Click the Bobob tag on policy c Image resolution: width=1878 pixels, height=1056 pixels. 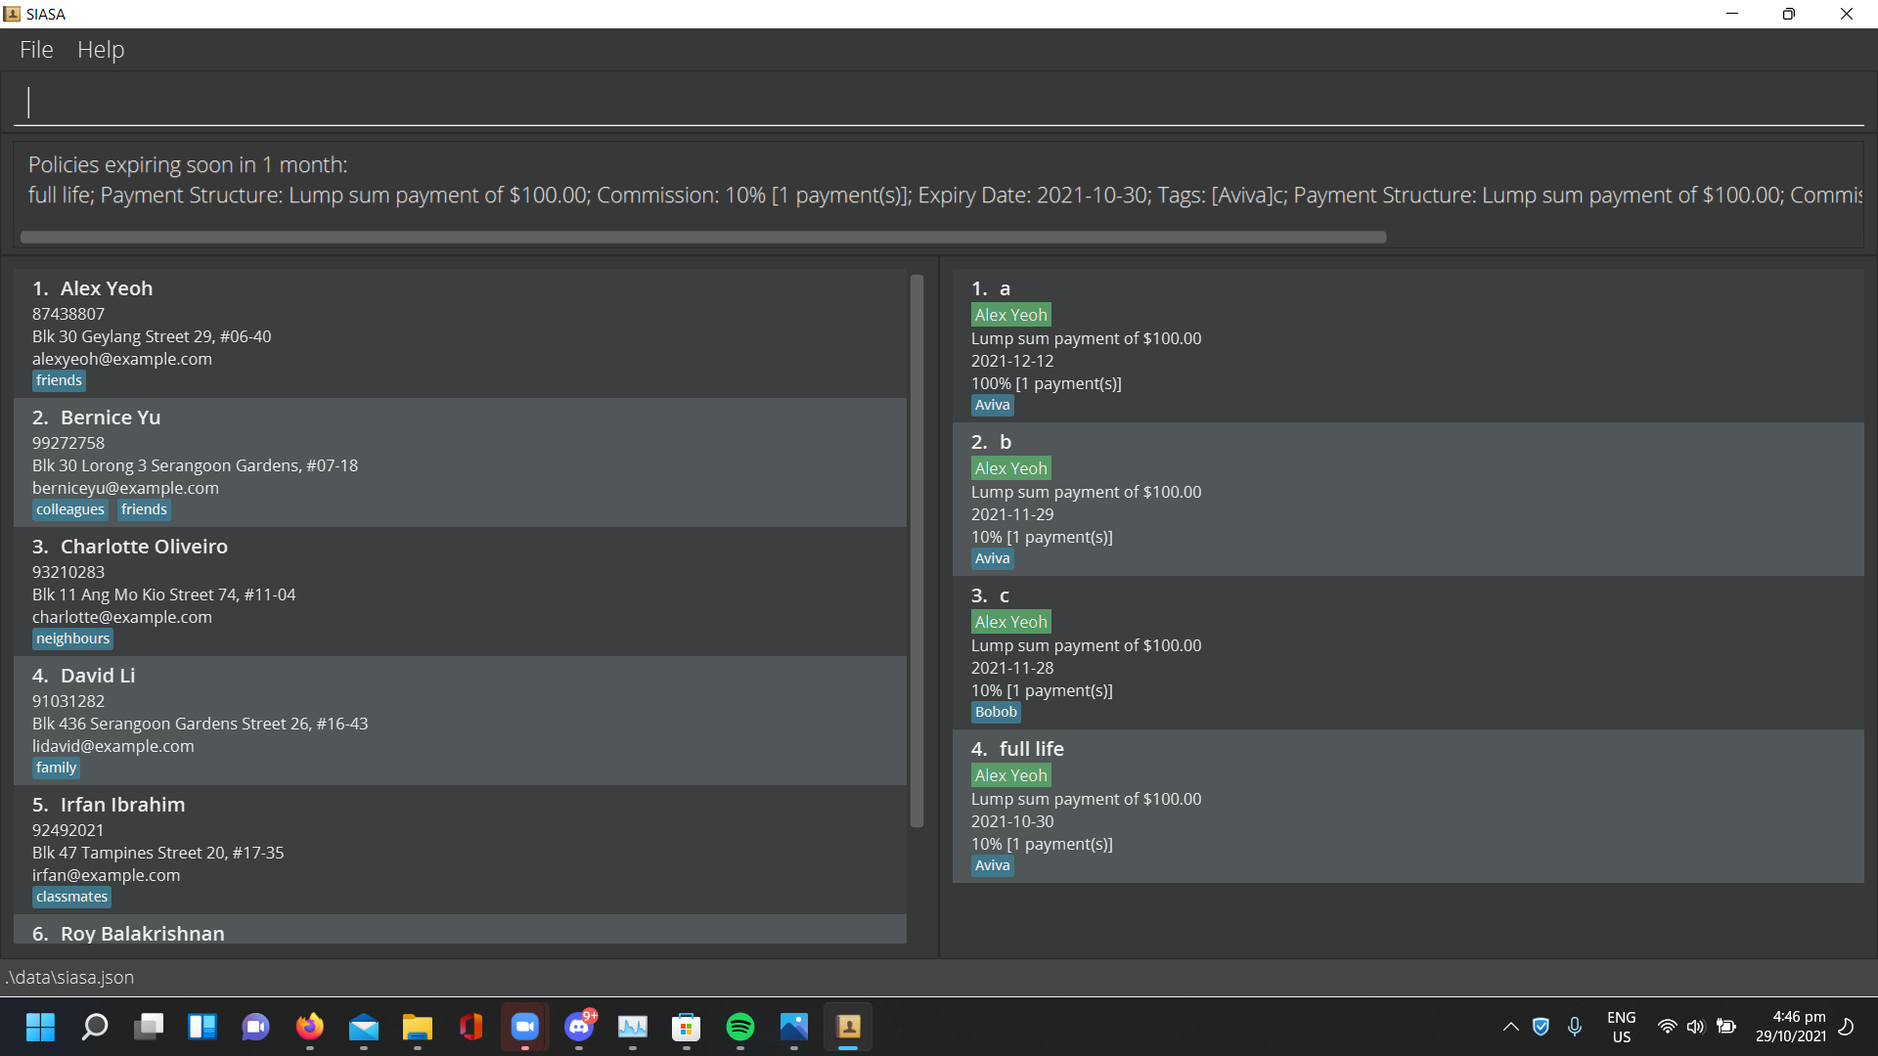coord(996,712)
